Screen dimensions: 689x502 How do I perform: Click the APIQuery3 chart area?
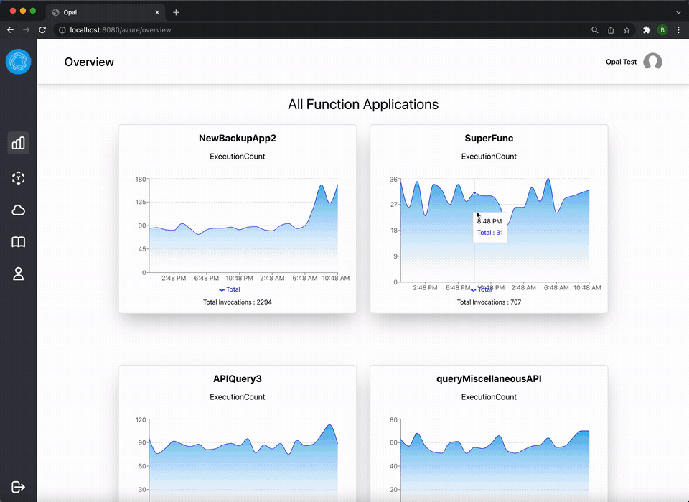coord(243,460)
